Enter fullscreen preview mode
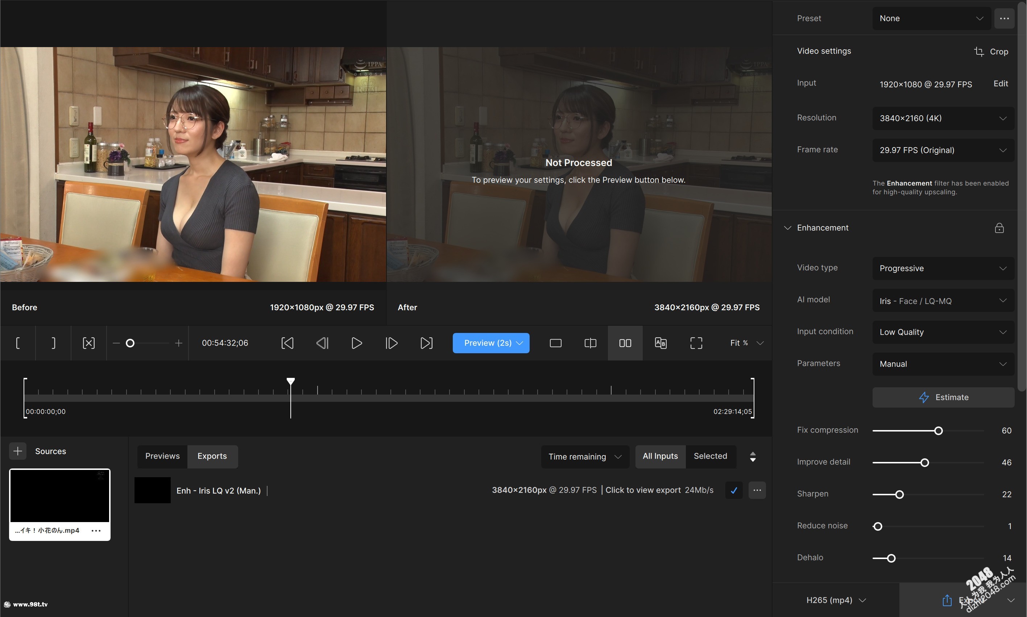Image resolution: width=1027 pixels, height=617 pixels. [x=696, y=343]
